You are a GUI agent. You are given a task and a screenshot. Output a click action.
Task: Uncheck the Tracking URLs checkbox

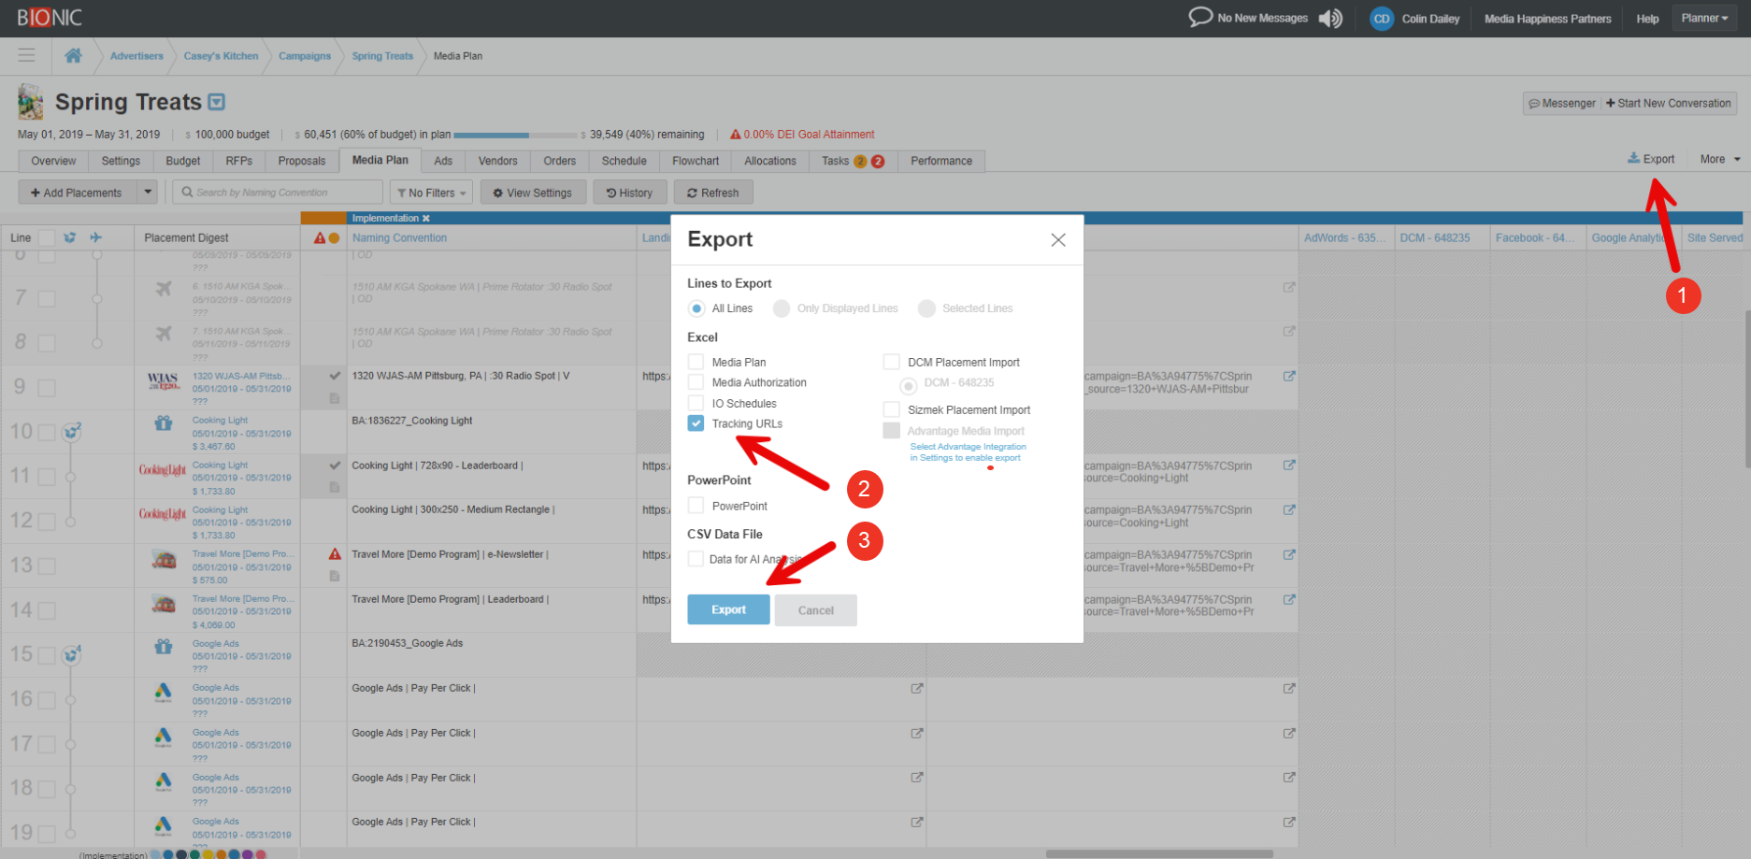pyautogui.click(x=696, y=423)
